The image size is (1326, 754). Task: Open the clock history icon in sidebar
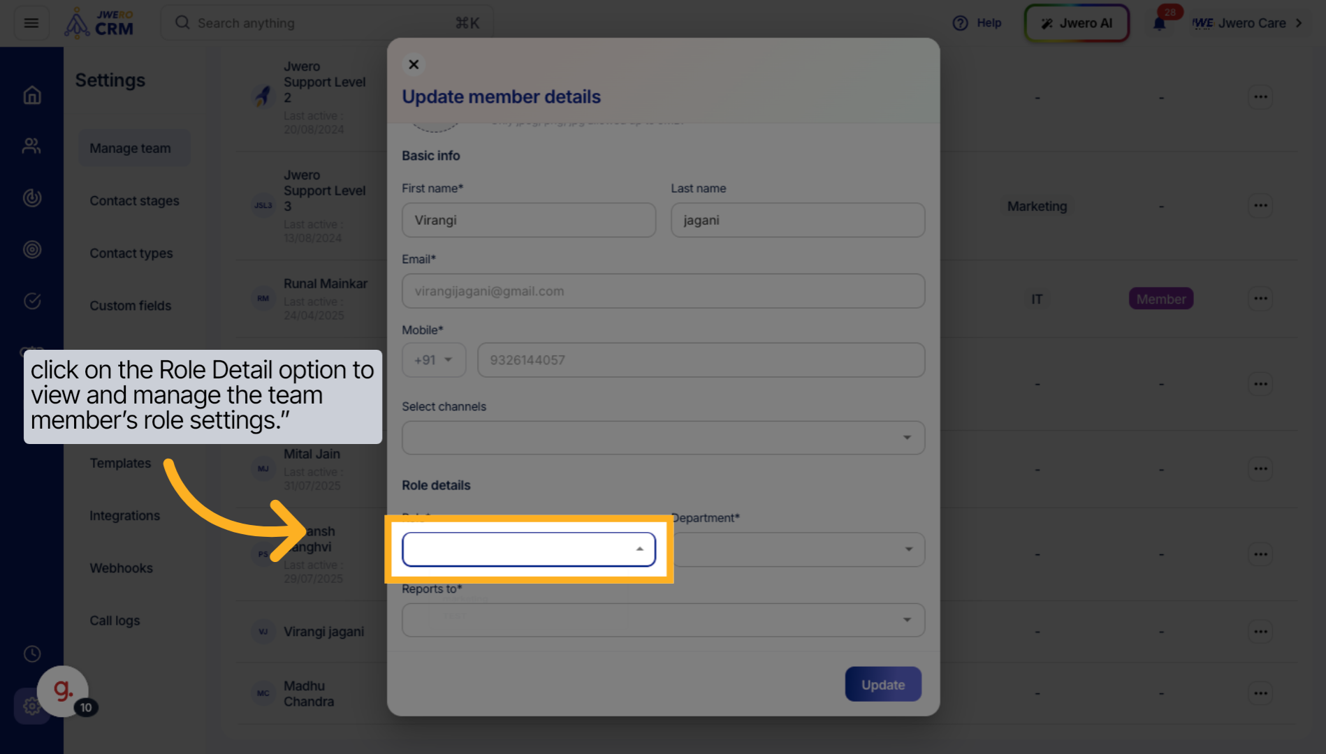pyautogui.click(x=32, y=653)
